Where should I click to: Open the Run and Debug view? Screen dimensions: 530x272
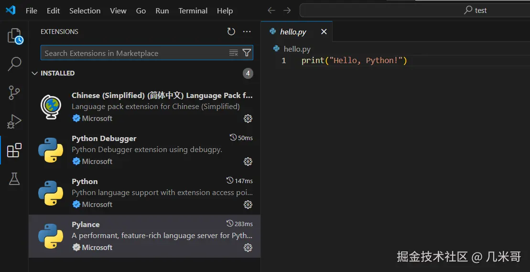pyautogui.click(x=14, y=121)
